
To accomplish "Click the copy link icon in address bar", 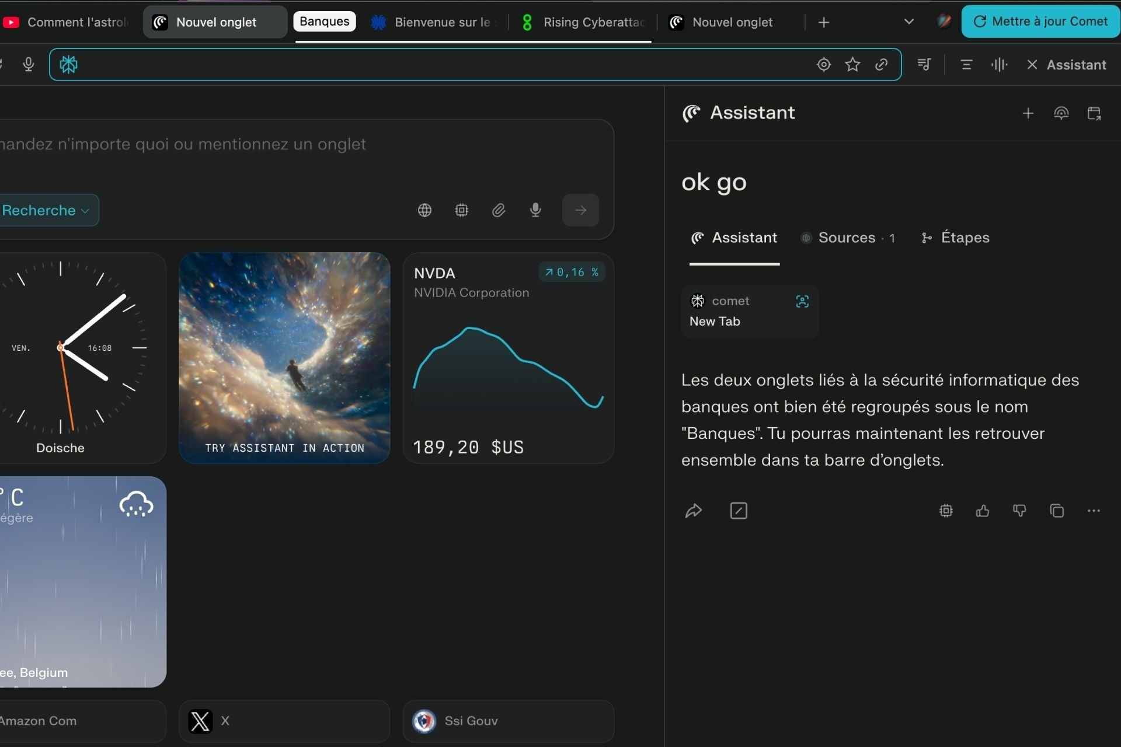I will (x=882, y=65).
